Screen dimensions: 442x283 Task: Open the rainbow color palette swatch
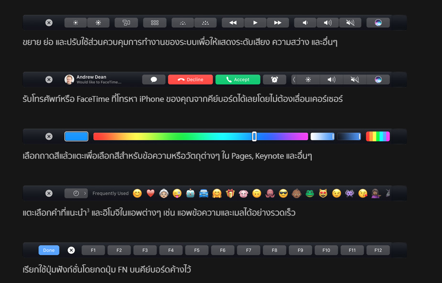(x=378, y=136)
